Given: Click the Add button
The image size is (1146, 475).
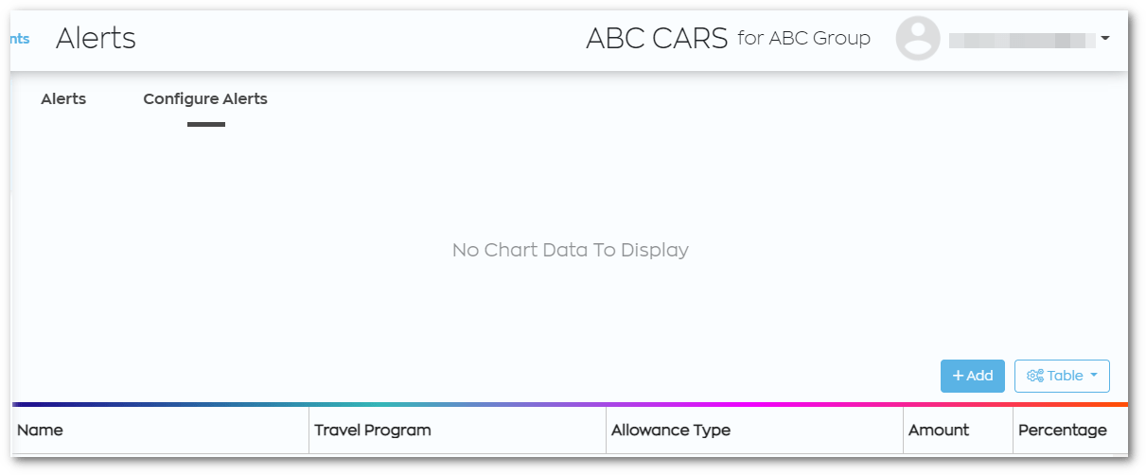Looking at the screenshot, I should pyautogui.click(x=973, y=376).
